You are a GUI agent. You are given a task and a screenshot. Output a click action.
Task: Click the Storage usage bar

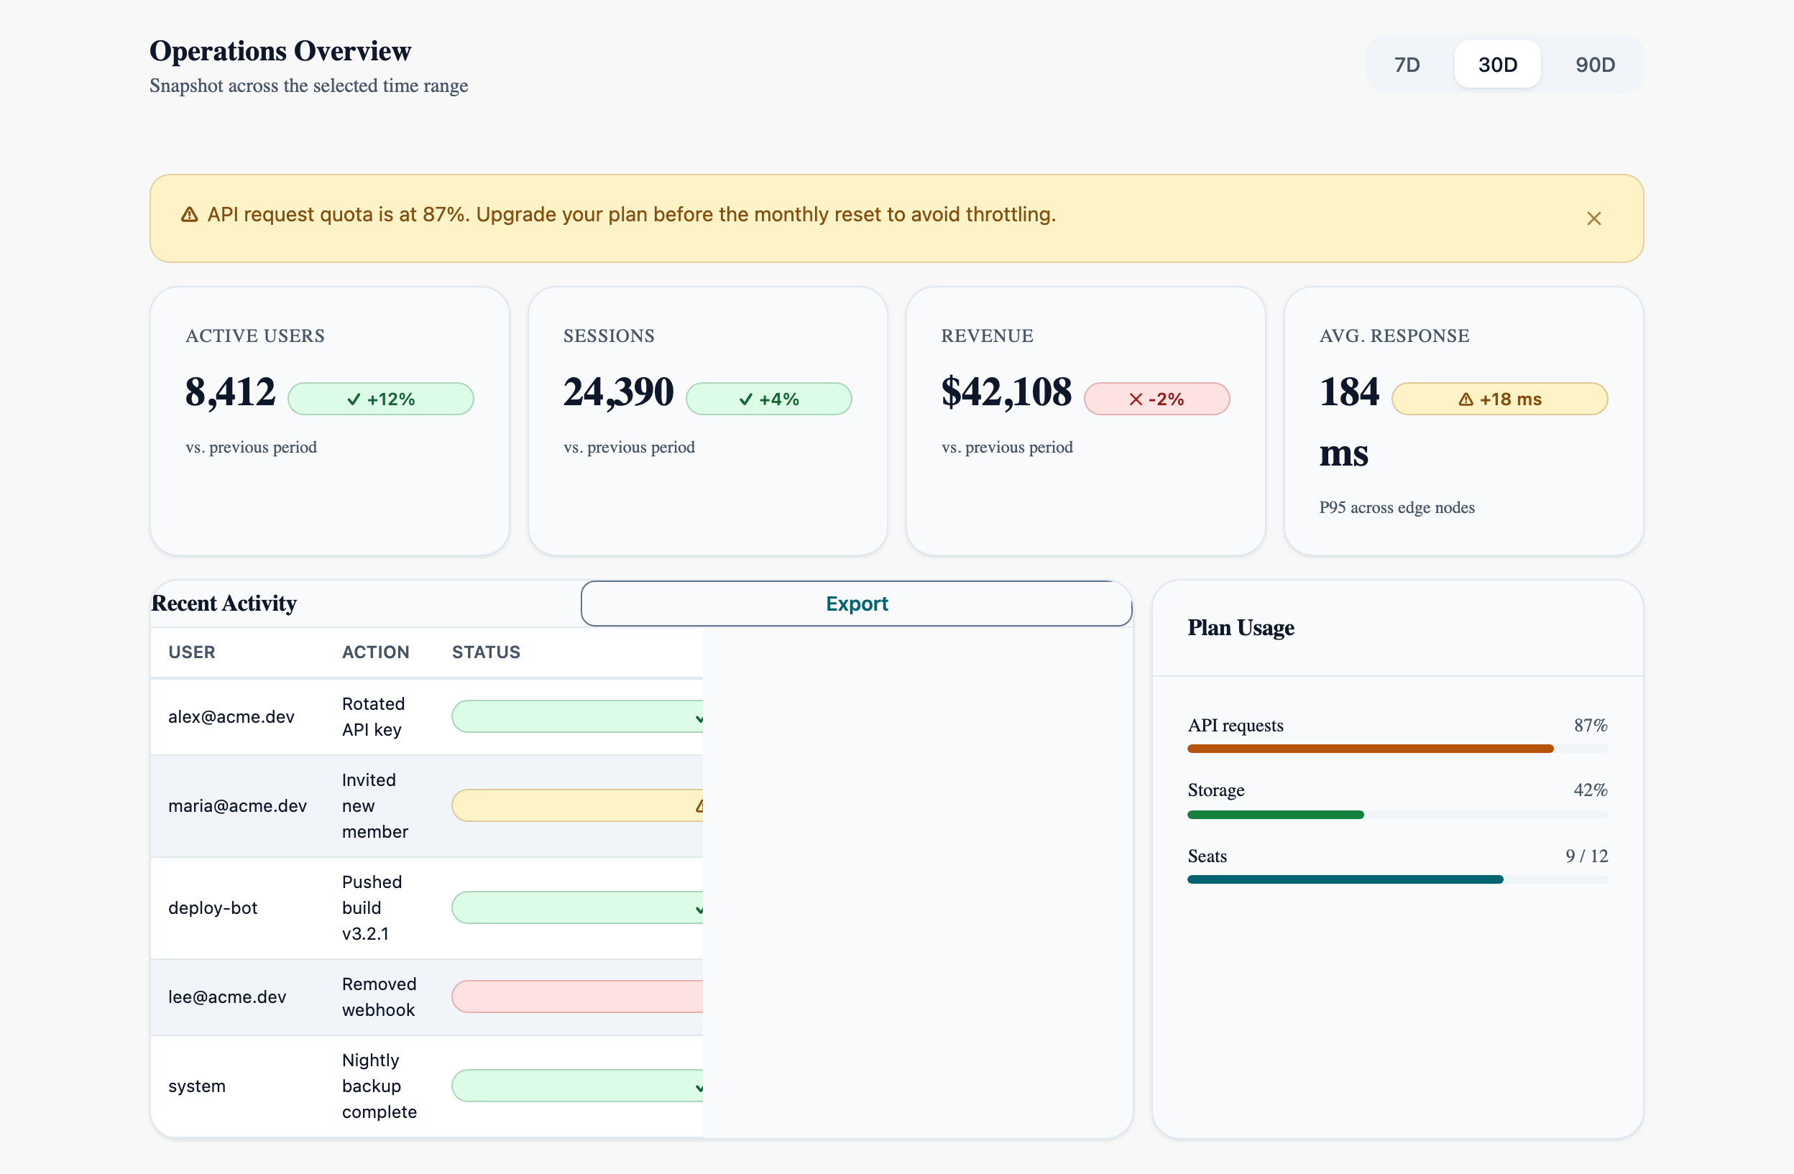coord(1397,815)
